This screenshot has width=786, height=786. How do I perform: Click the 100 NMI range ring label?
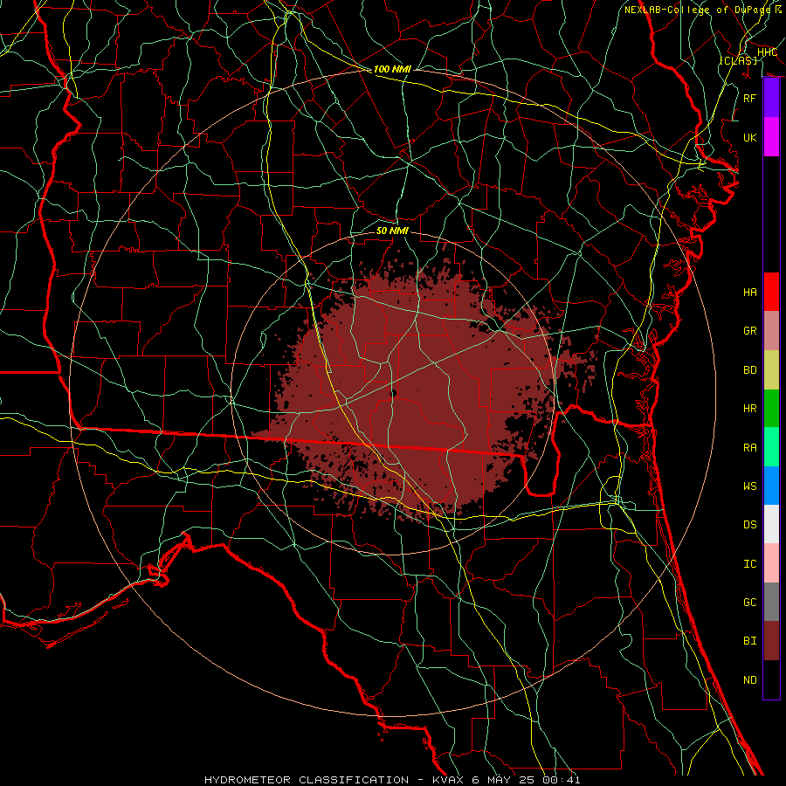click(x=392, y=69)
